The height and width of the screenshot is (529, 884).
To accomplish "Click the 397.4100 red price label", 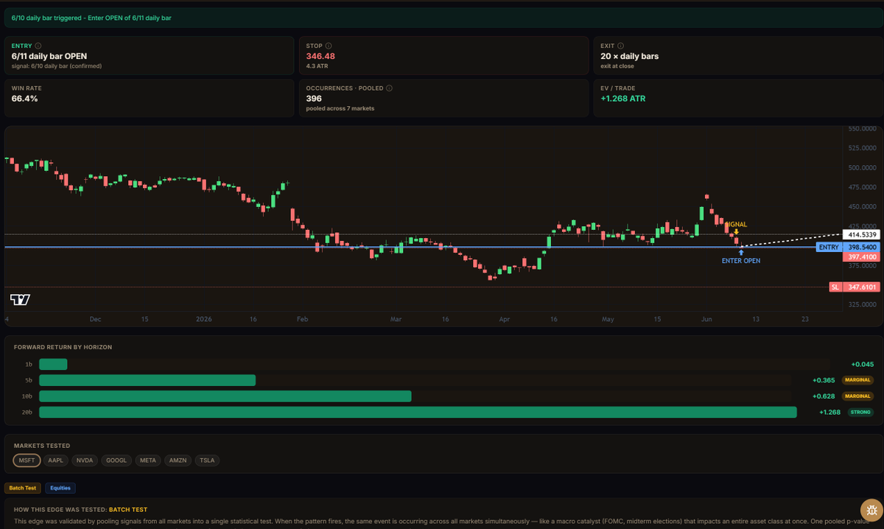I will click(x=861, y=256).
